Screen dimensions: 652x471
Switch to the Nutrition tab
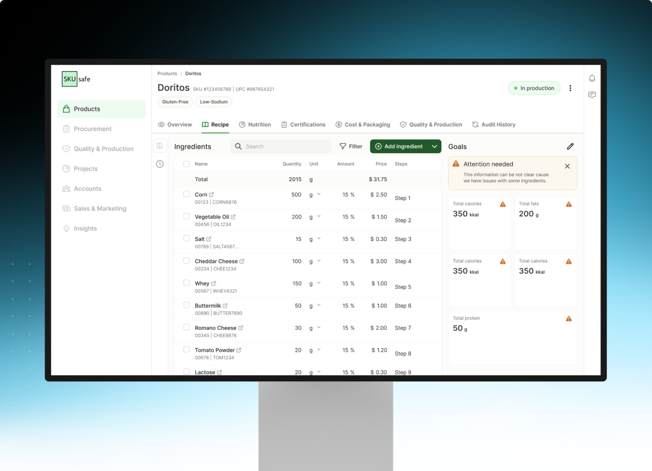coord(255,125)
